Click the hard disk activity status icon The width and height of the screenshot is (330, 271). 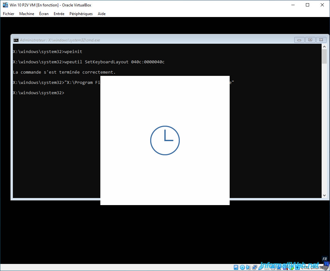click(236, 267)
